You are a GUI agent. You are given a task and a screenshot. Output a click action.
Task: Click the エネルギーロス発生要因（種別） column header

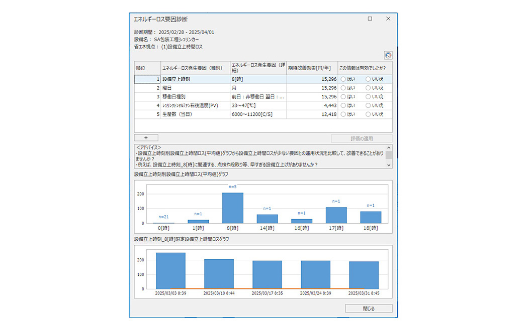point(195,68)
